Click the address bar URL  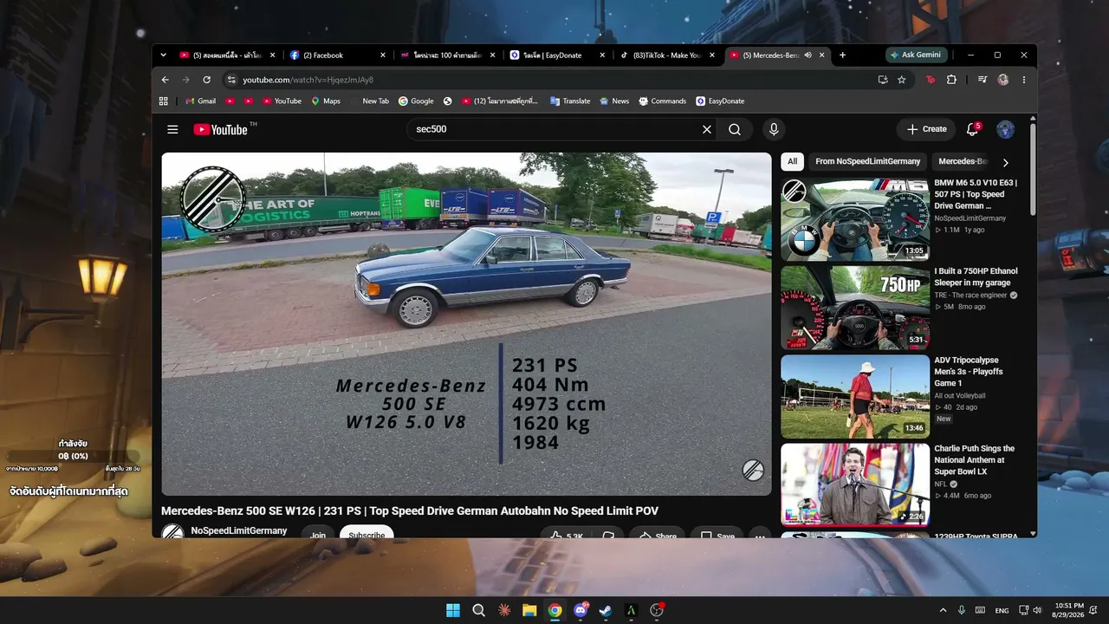coord(308,80)
